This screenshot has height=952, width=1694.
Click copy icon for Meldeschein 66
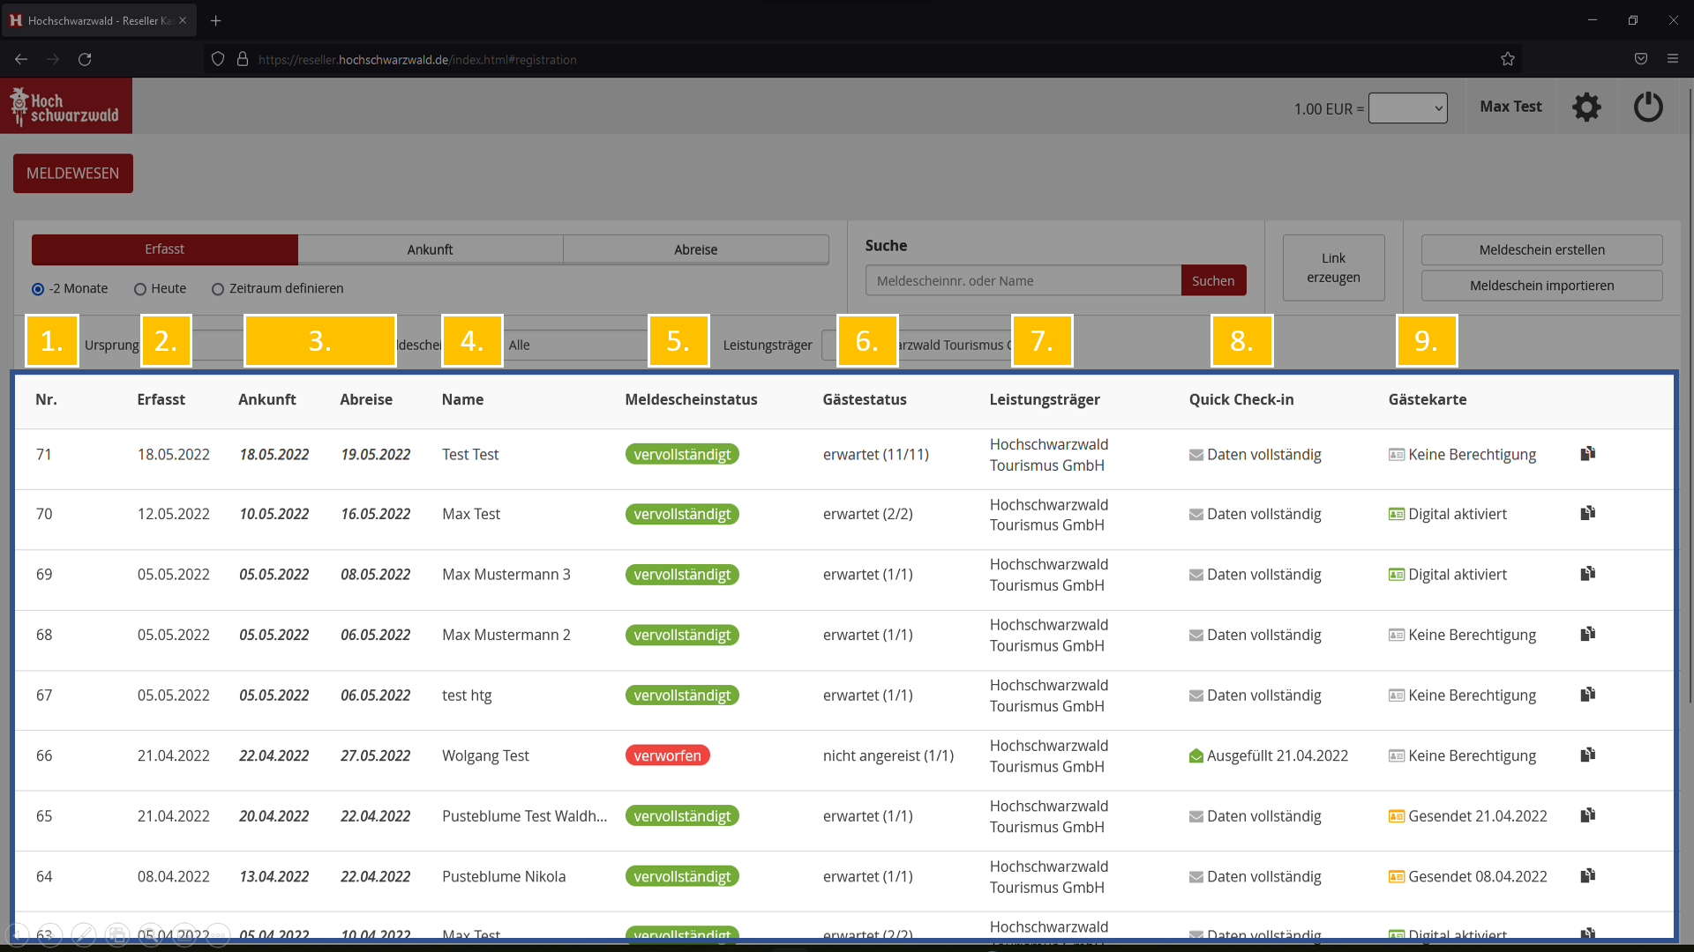1588,755
